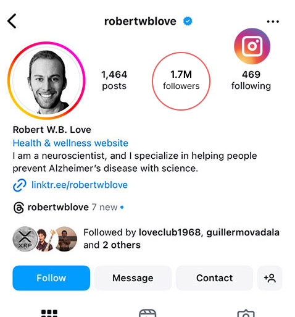Open the Threads icon for robertwblove
This screenshot has height=317, width=295.
tap(19, 208)
